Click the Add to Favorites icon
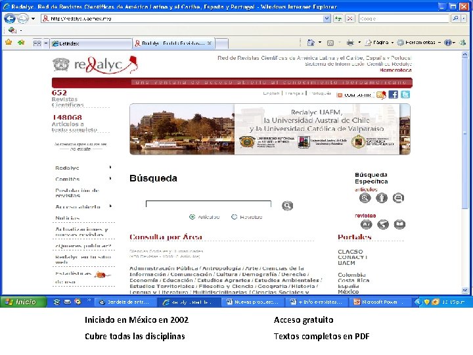 tap(21, 43)
